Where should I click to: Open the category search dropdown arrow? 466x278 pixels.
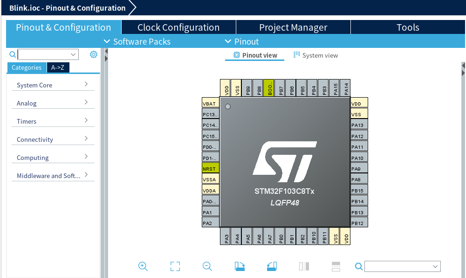tap(73, 54)
